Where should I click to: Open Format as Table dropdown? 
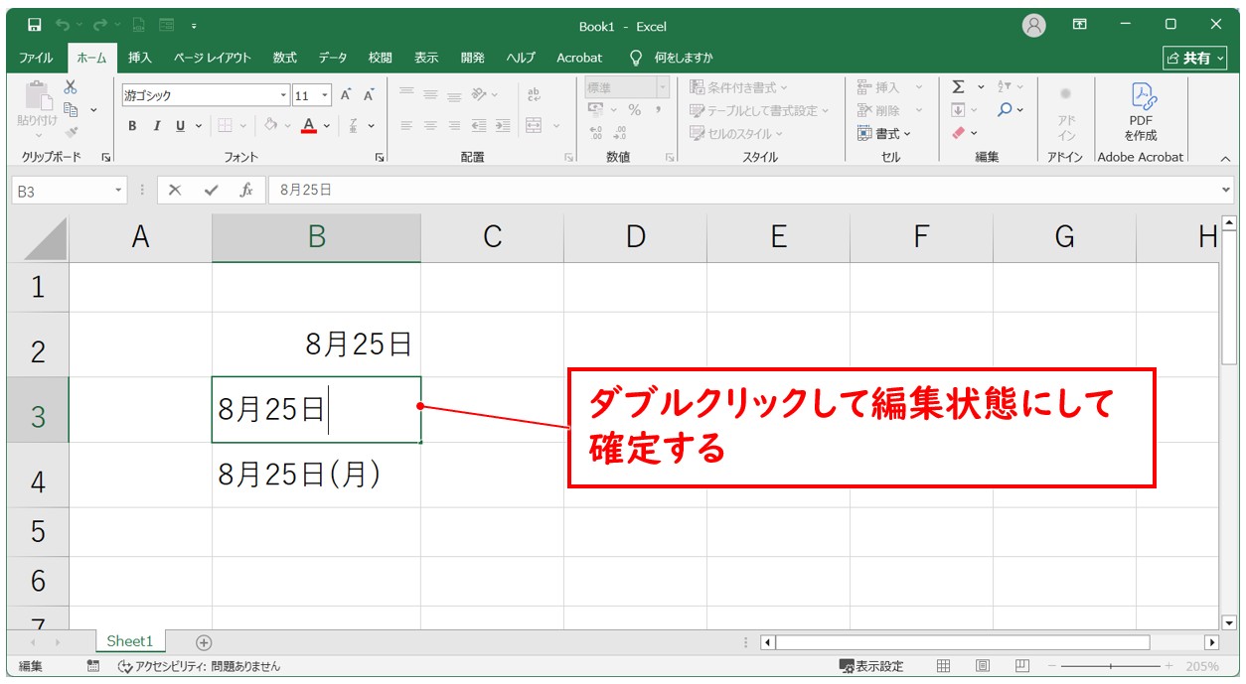point(760,110)
